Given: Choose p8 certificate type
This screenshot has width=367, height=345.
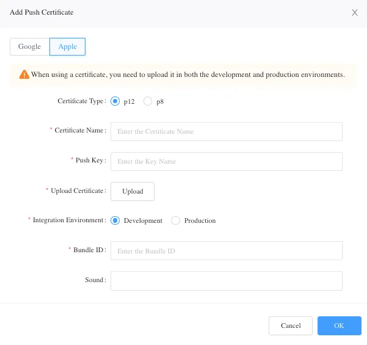Looking at the screenshot, I should (x=148, y=101).
